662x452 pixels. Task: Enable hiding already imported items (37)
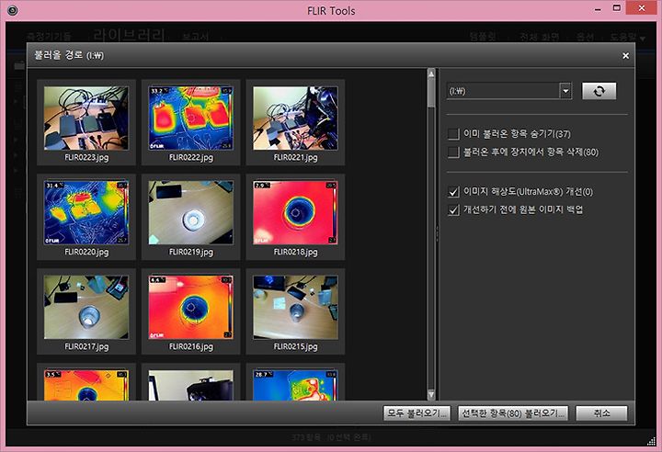(453, 134)
